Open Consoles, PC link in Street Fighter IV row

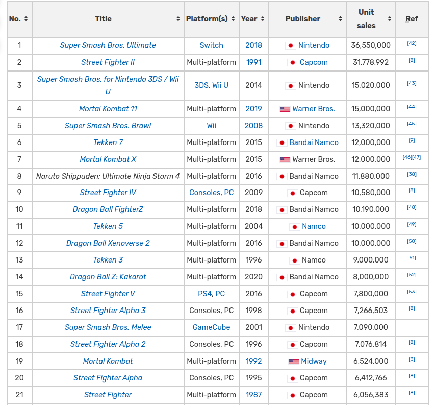click(212, 193)
